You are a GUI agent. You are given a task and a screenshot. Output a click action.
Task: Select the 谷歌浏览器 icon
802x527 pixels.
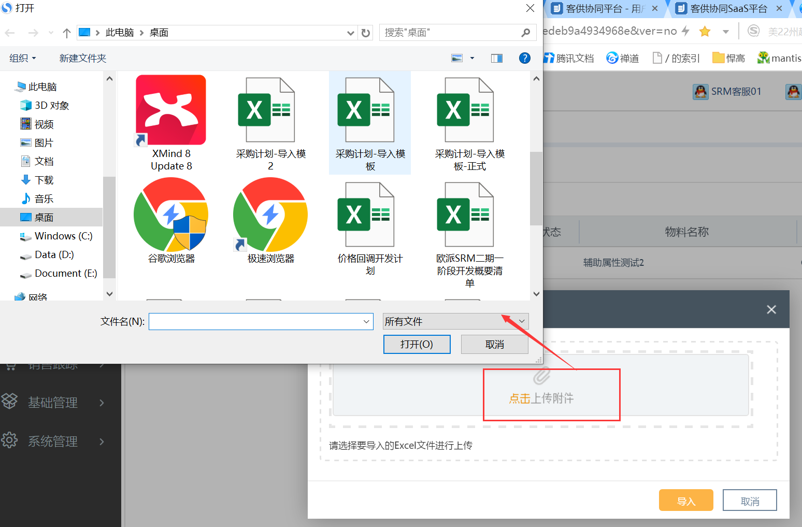(x=171, y=221)
